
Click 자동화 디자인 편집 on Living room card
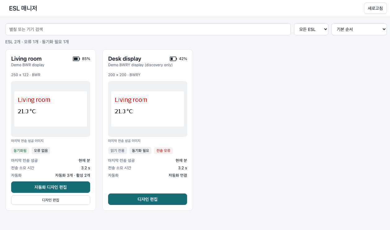(x=50, y=187)
